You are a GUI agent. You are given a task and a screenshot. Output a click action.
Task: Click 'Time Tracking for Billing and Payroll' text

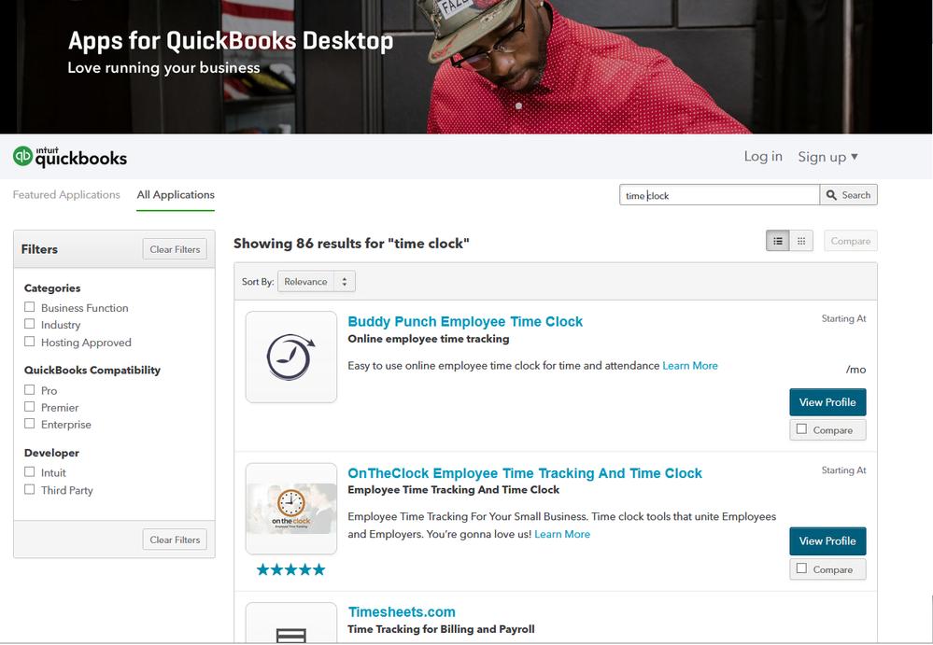pyautogui.click(x=441, y=629)
